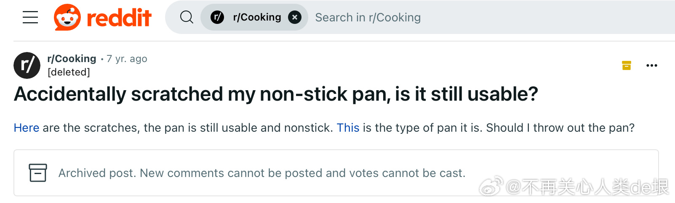Open the "This" pan type link

point(348,128)
